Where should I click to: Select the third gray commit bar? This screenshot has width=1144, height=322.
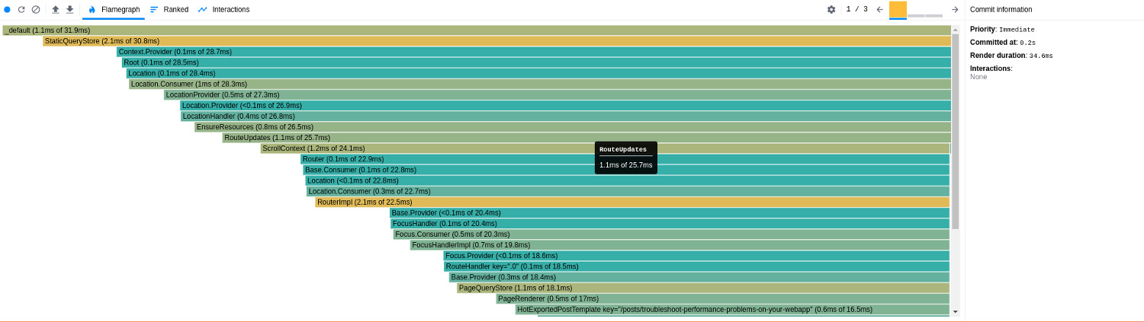(x=934, y=15)
